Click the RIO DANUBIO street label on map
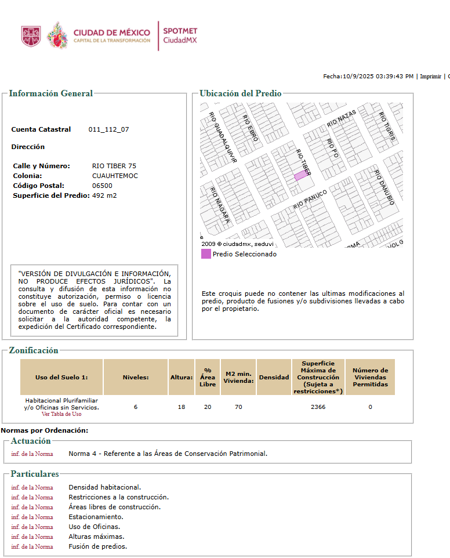This screenshot has height=558, width=450. point(384,187)
